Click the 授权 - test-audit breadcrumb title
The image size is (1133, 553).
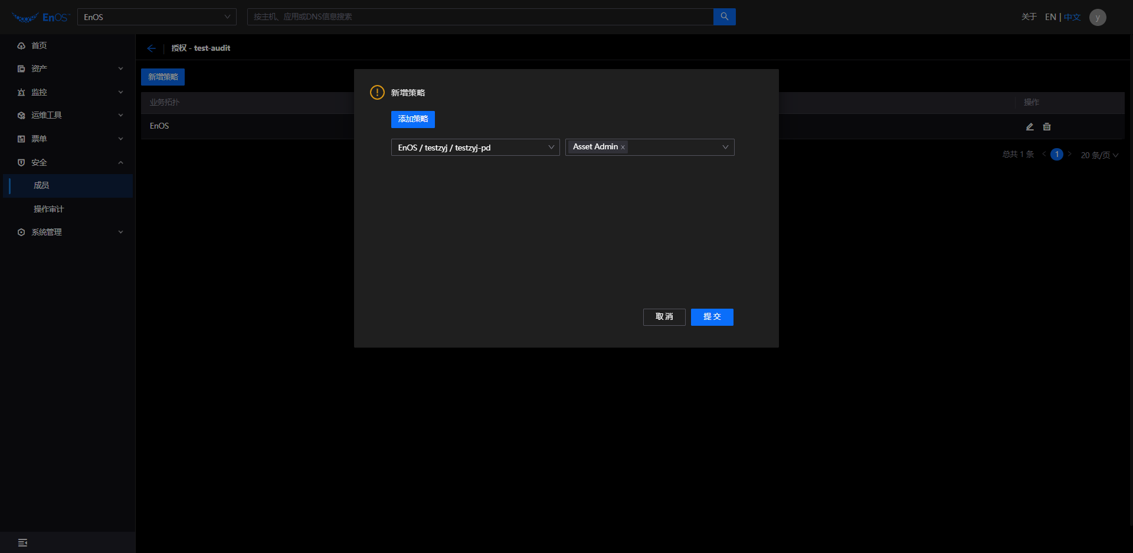coord(201,48)
